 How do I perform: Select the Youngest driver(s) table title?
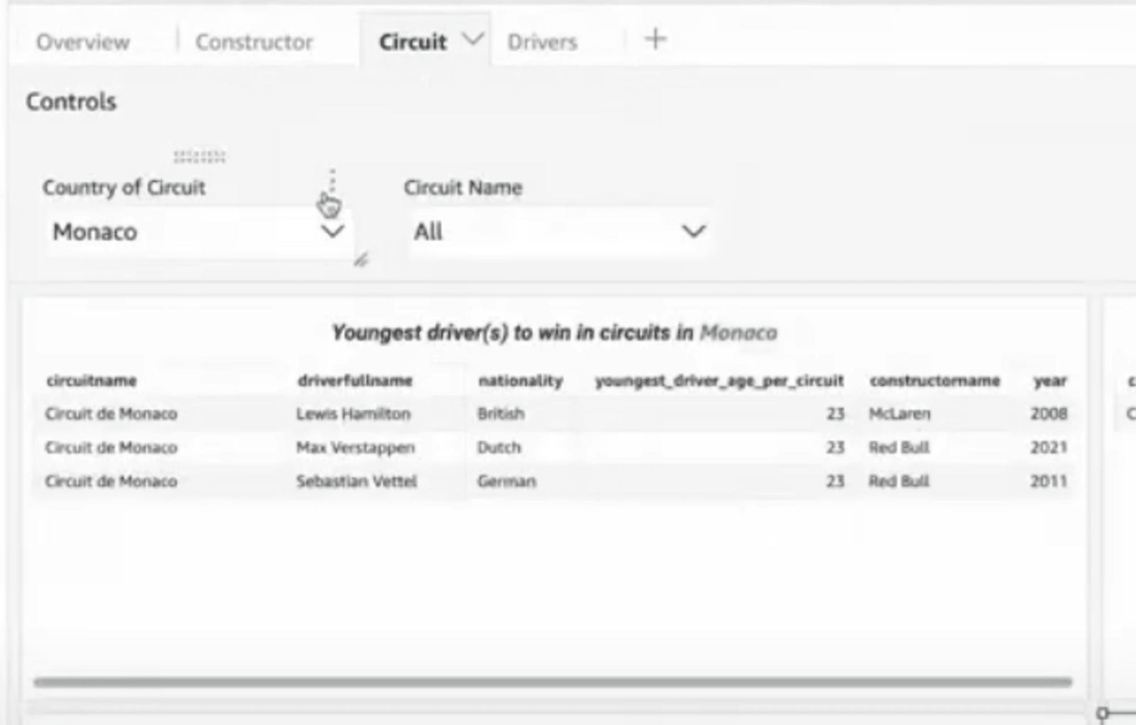coord(554,332)
